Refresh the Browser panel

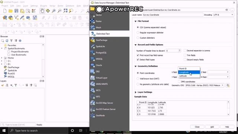[x=7, y=41]
